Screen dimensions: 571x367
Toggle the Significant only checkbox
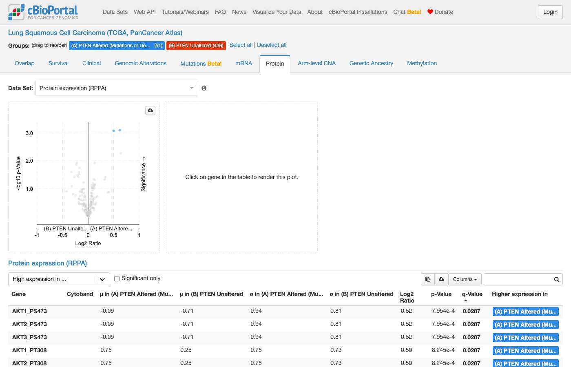(x=117, y=279)
